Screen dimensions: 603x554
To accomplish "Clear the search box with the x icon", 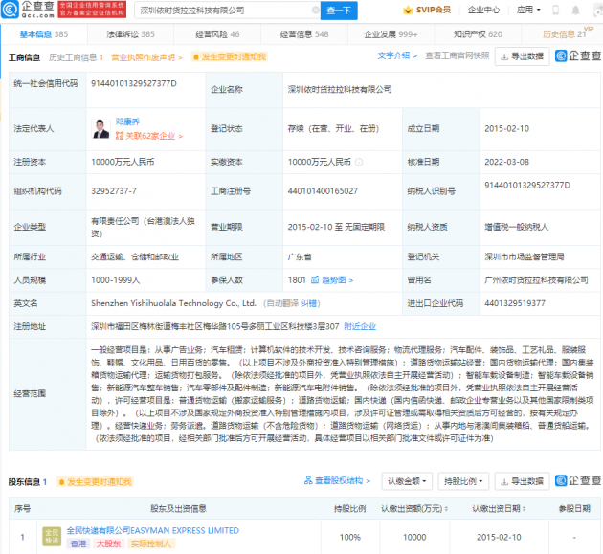I will pyautogui.click(x=315, y=10).
